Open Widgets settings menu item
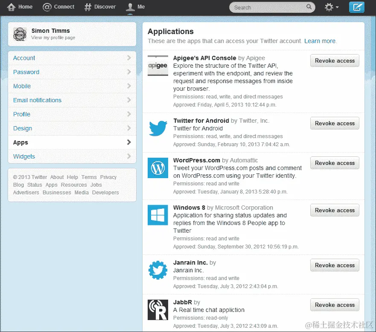 72,156
